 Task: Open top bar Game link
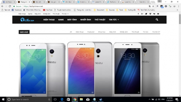click(30, 14)
